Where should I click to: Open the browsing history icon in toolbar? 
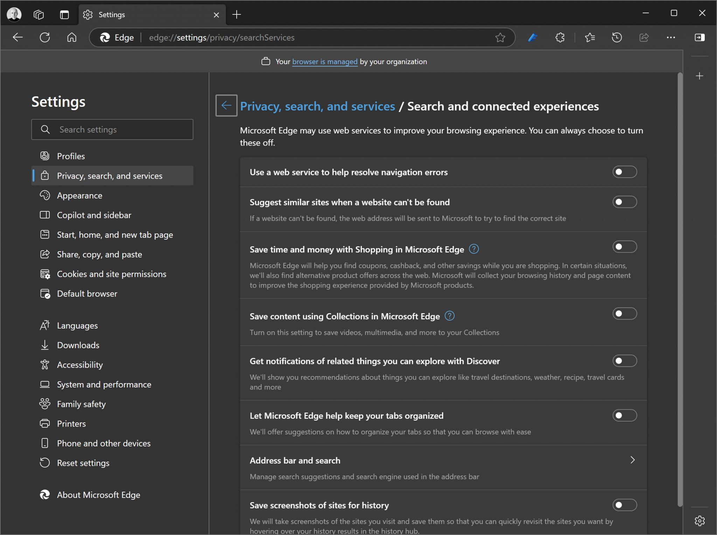[617, 37]
